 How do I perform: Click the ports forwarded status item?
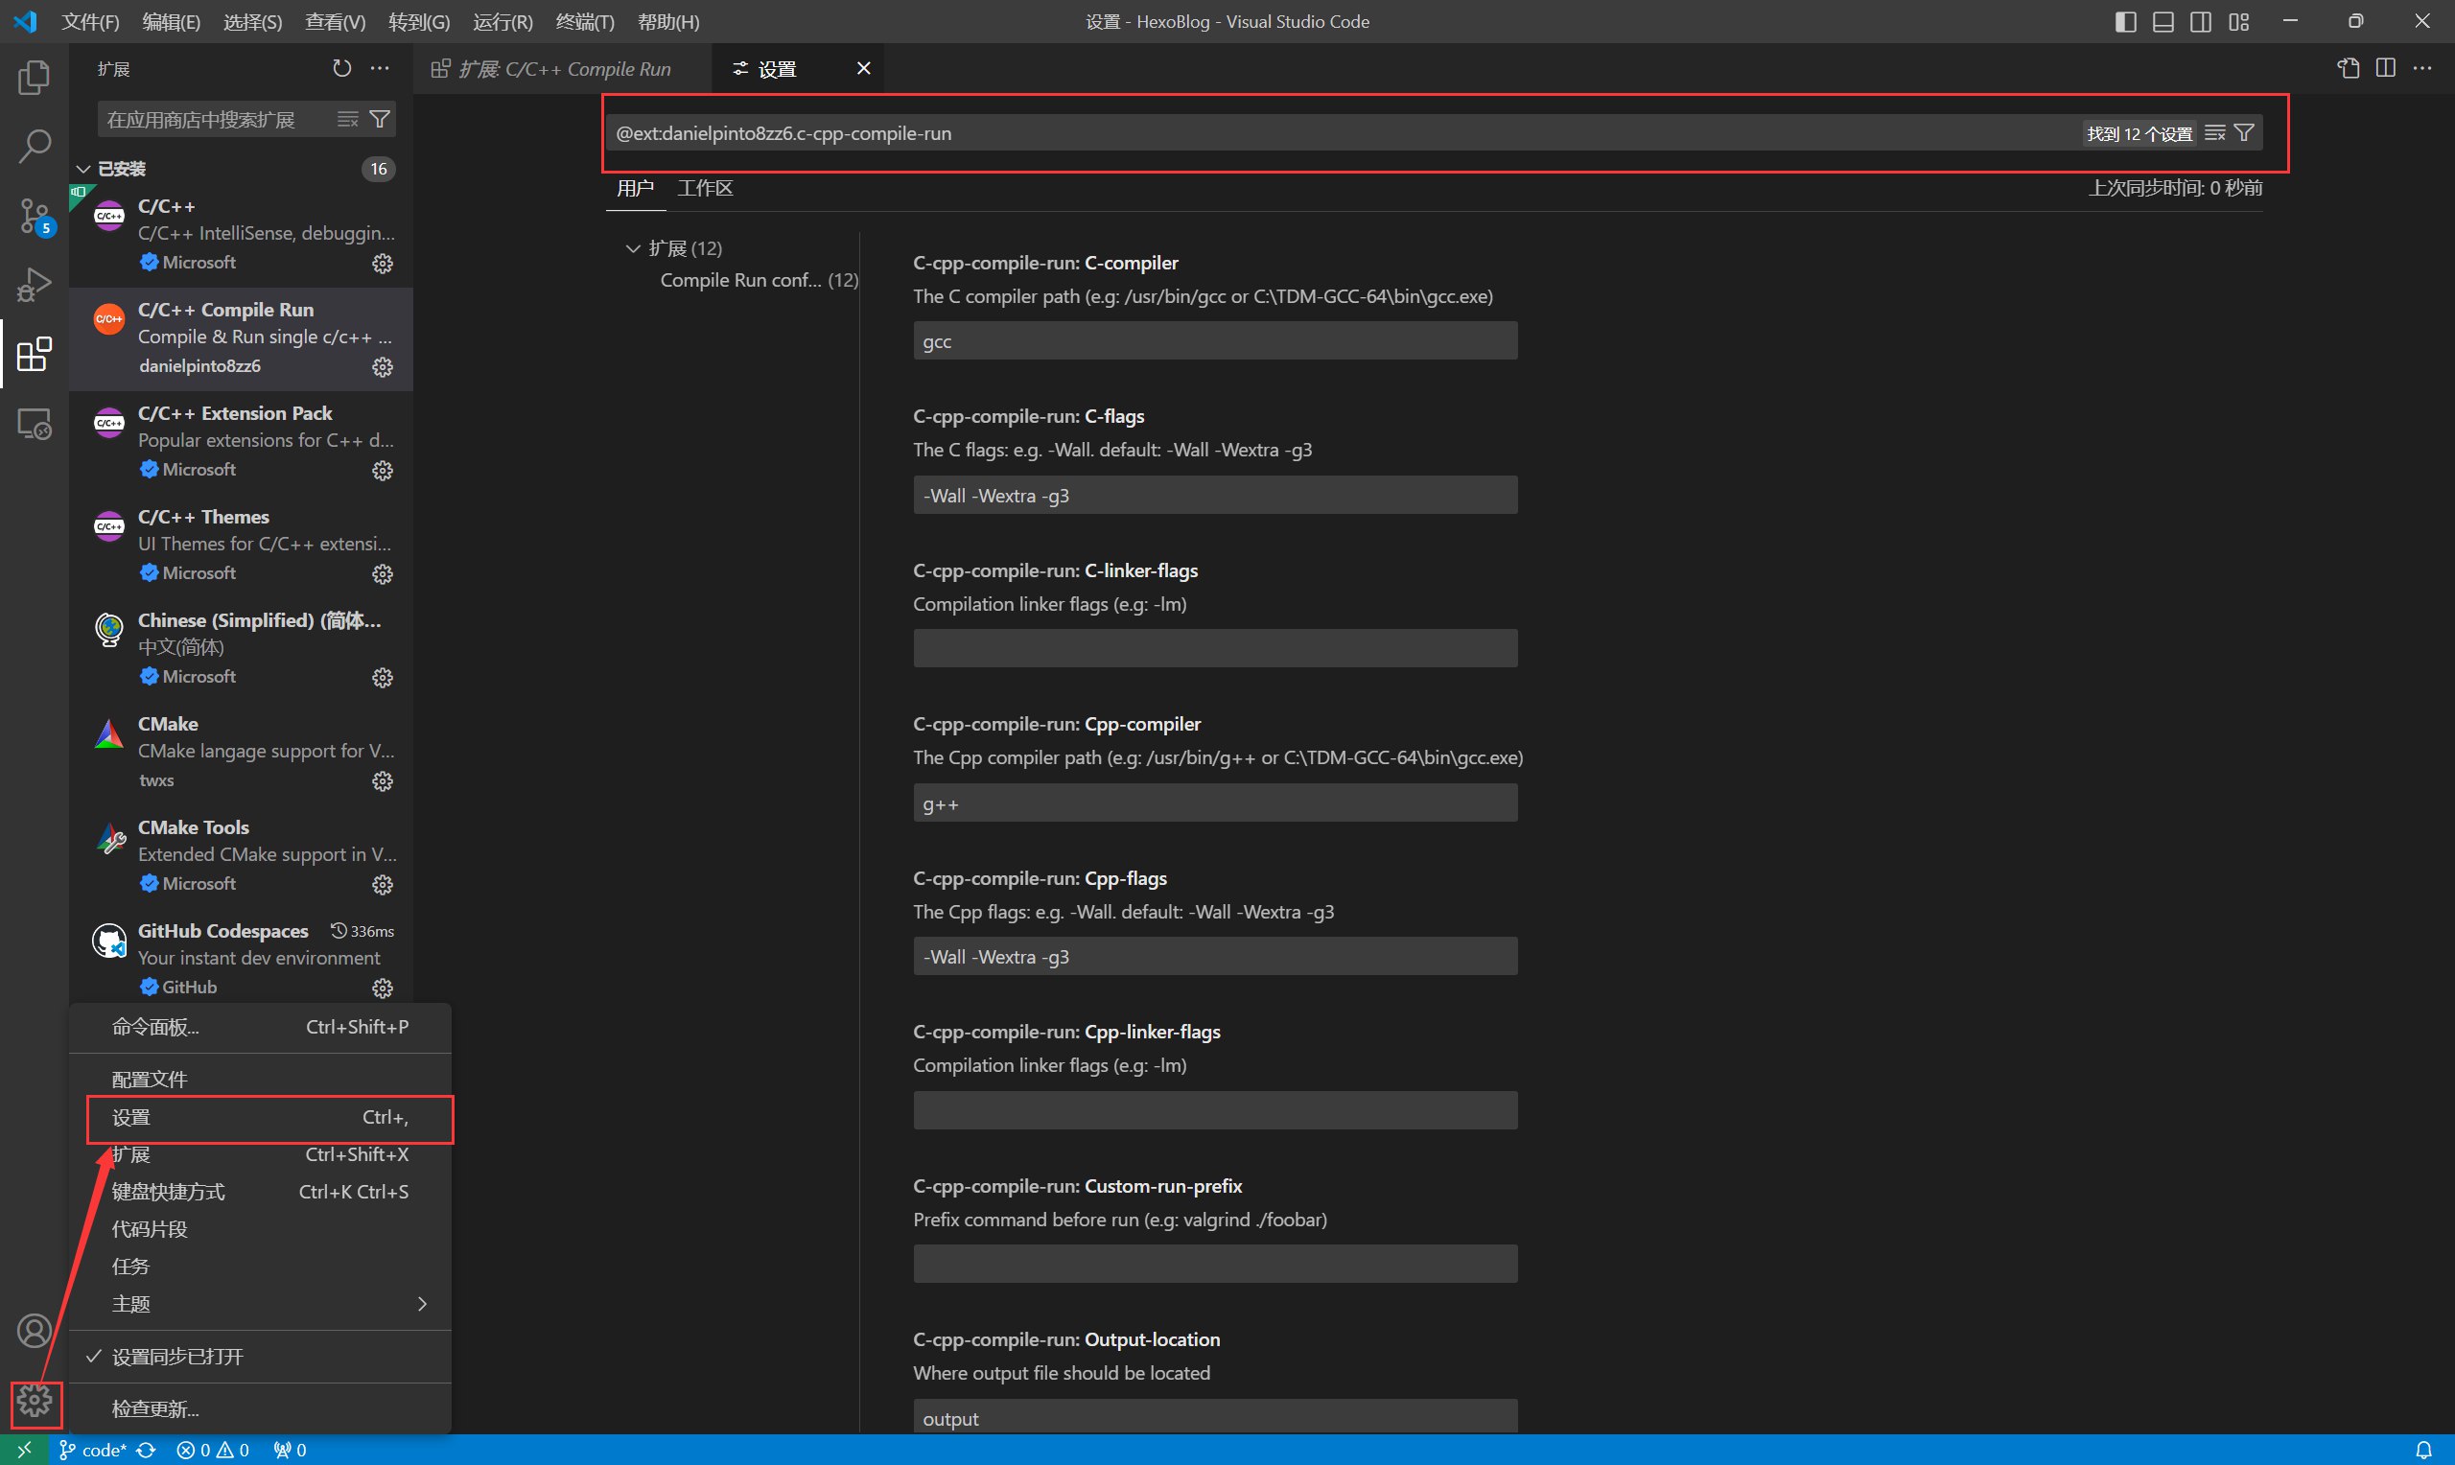pos(290,1451)
